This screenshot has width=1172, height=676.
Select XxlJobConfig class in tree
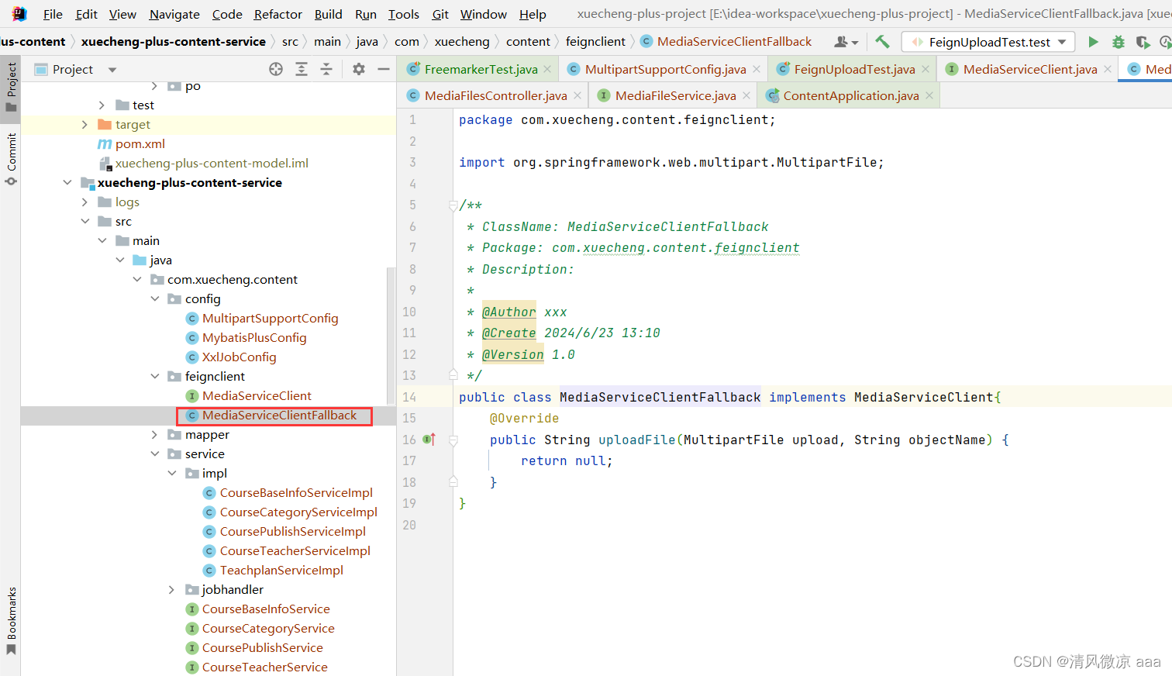click(x=239, y=357)
